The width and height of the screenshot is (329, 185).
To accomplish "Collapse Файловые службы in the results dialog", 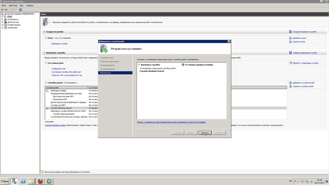I will coord(139,65).
